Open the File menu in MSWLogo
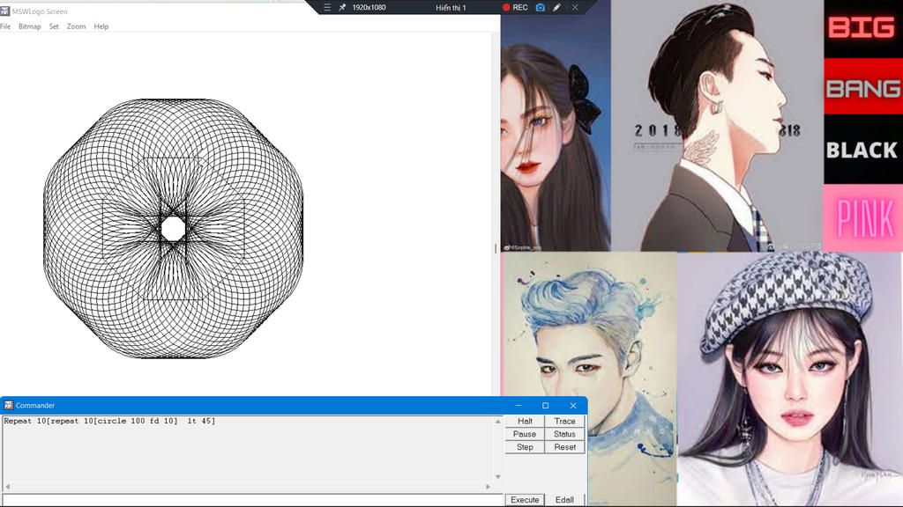Screen dimensions: 903x507 click(5, 26)
